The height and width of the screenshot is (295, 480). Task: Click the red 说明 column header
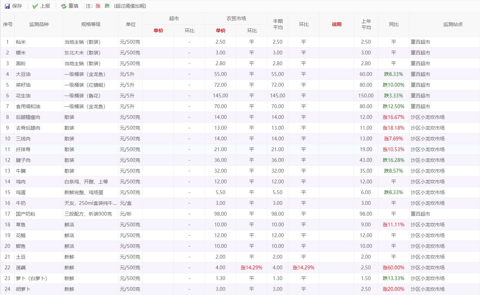[x=336, y=24]
